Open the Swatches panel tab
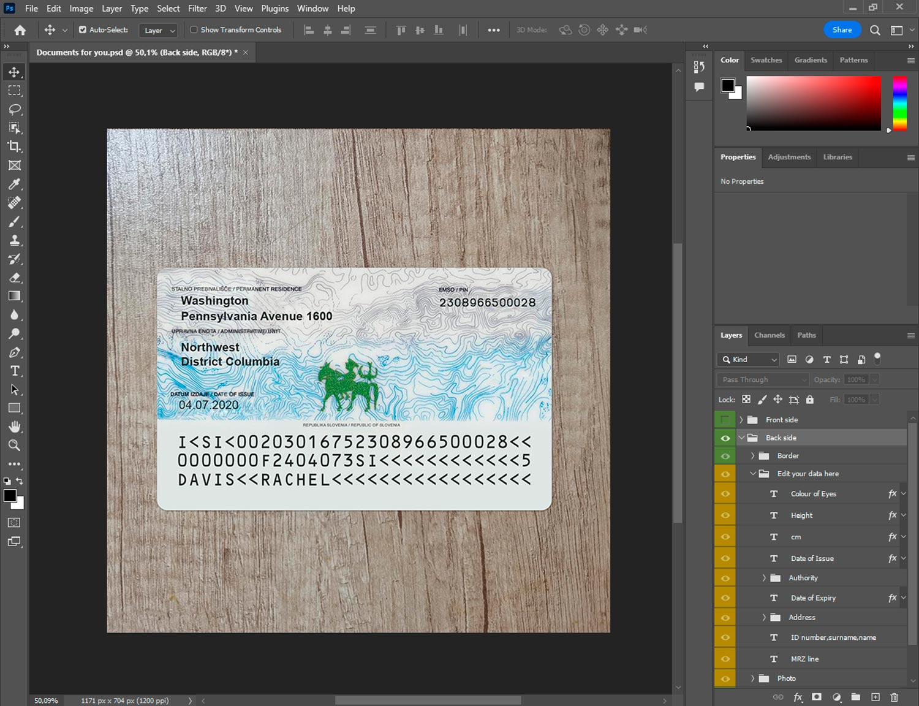 click(766, 60)
